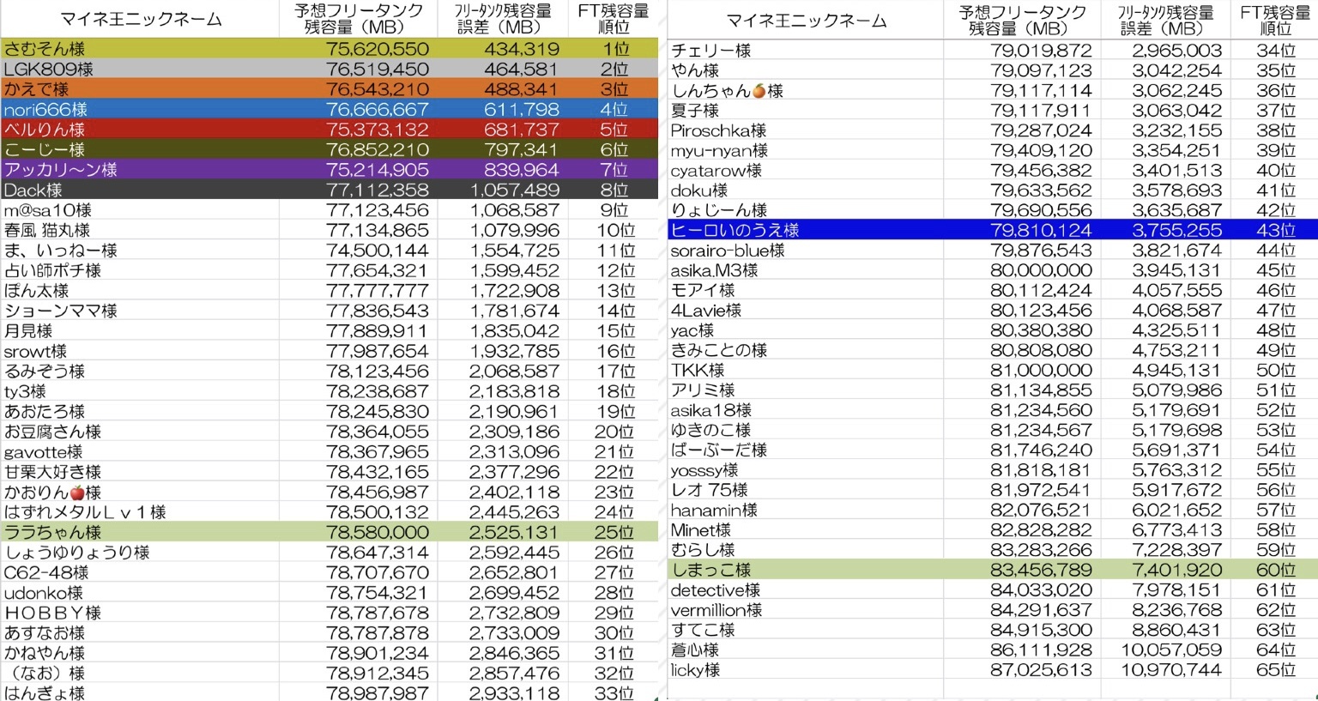
Task: Select the nickname アッカリ〜ン様
Action: pos(61,170)
